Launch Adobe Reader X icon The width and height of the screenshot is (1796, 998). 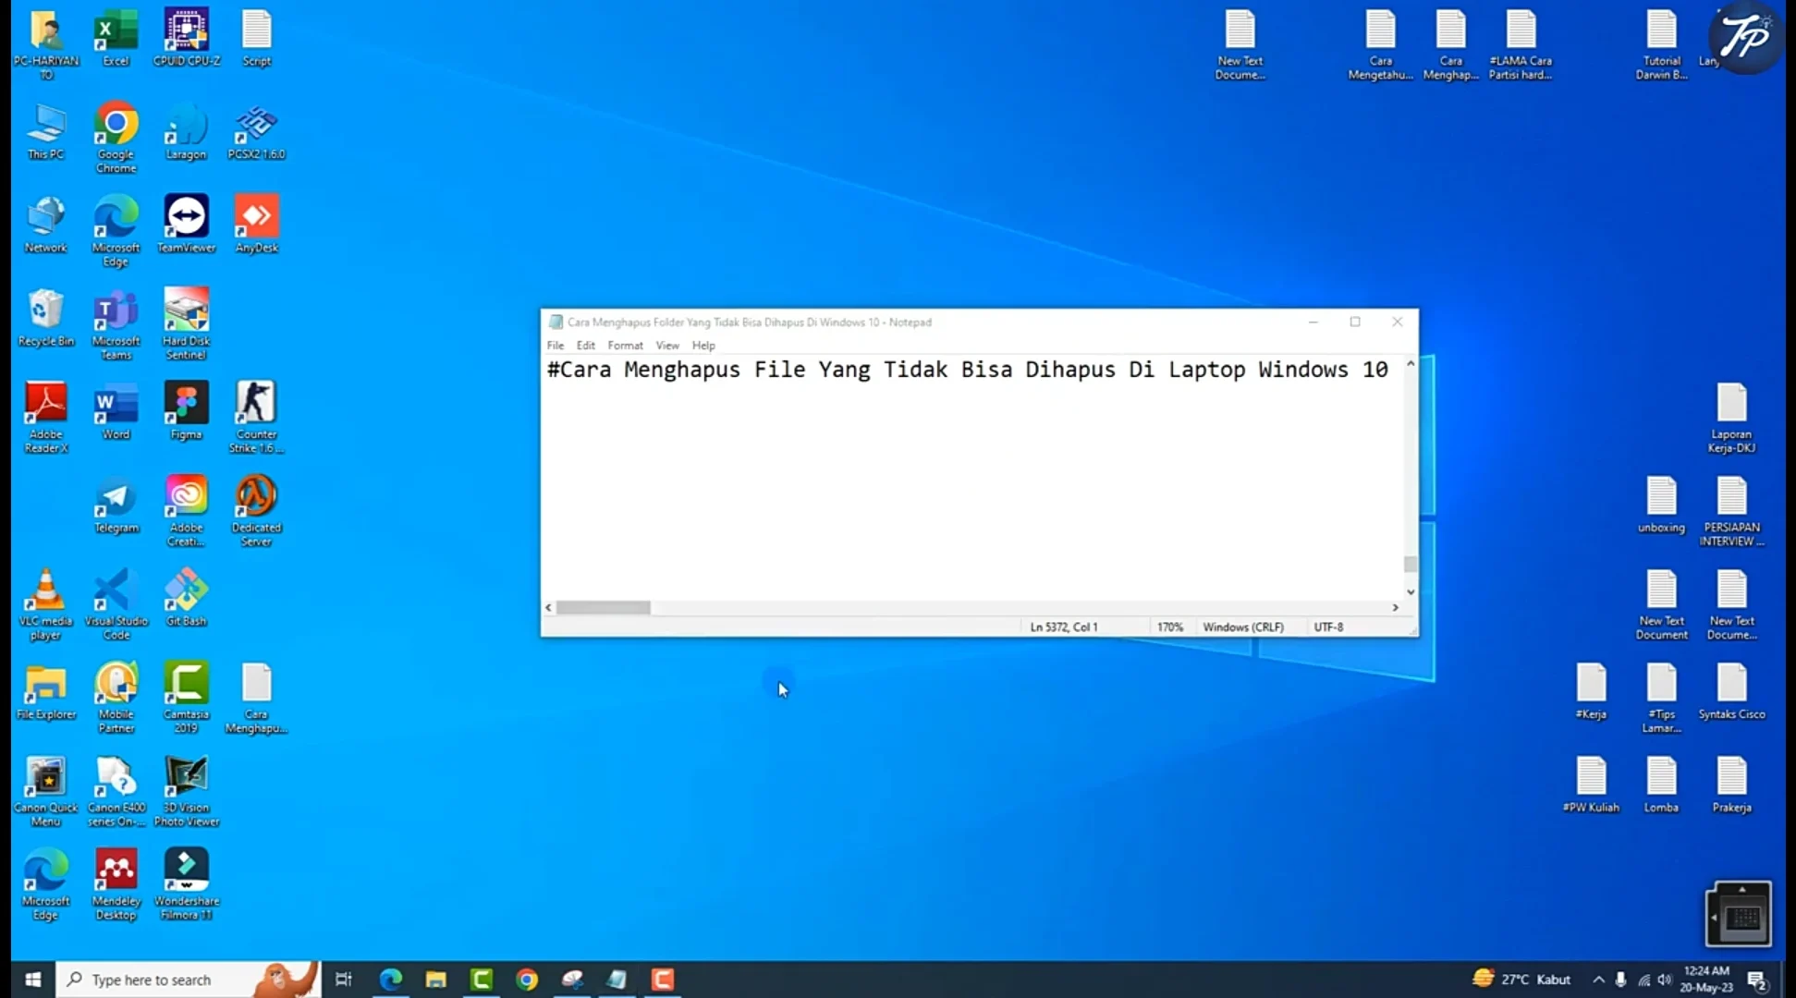(45, 418)
